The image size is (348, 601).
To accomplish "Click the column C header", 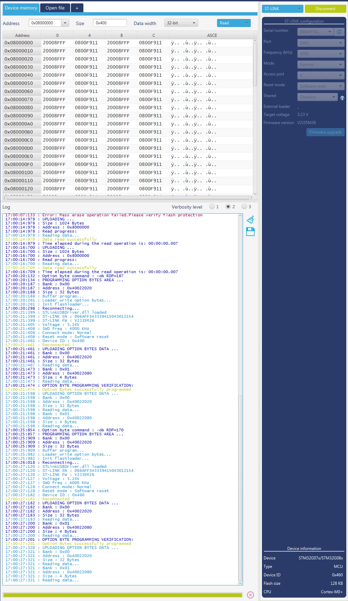I will 154,35.
